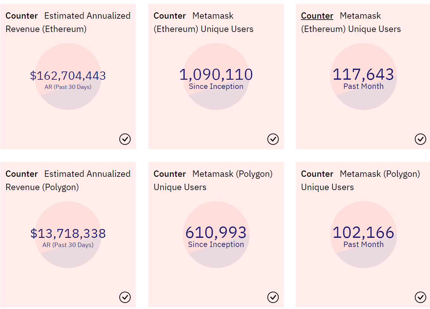Select the 610,993 Since Inception number
Image resolution: width=430 pixels, height=309 pixels.
click(x=216, y=233)
